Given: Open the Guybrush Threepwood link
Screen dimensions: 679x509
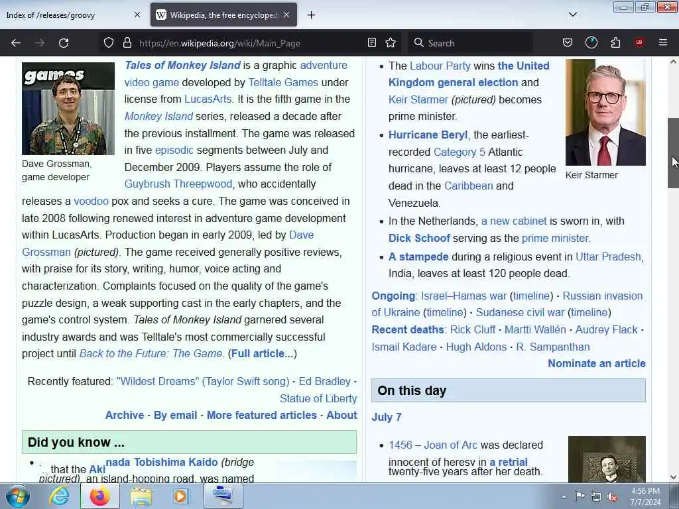Looking at the screenshot, I should [x=178, y=184].
